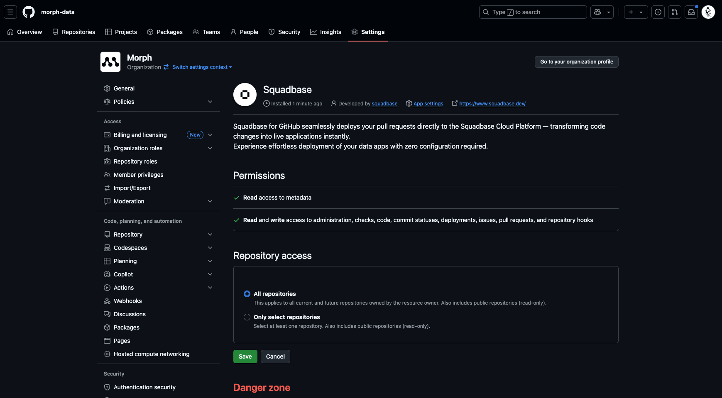The width and height of the screenshot is (722, 398).
Task: Open the issues history icon
Action: pos(658,12)
